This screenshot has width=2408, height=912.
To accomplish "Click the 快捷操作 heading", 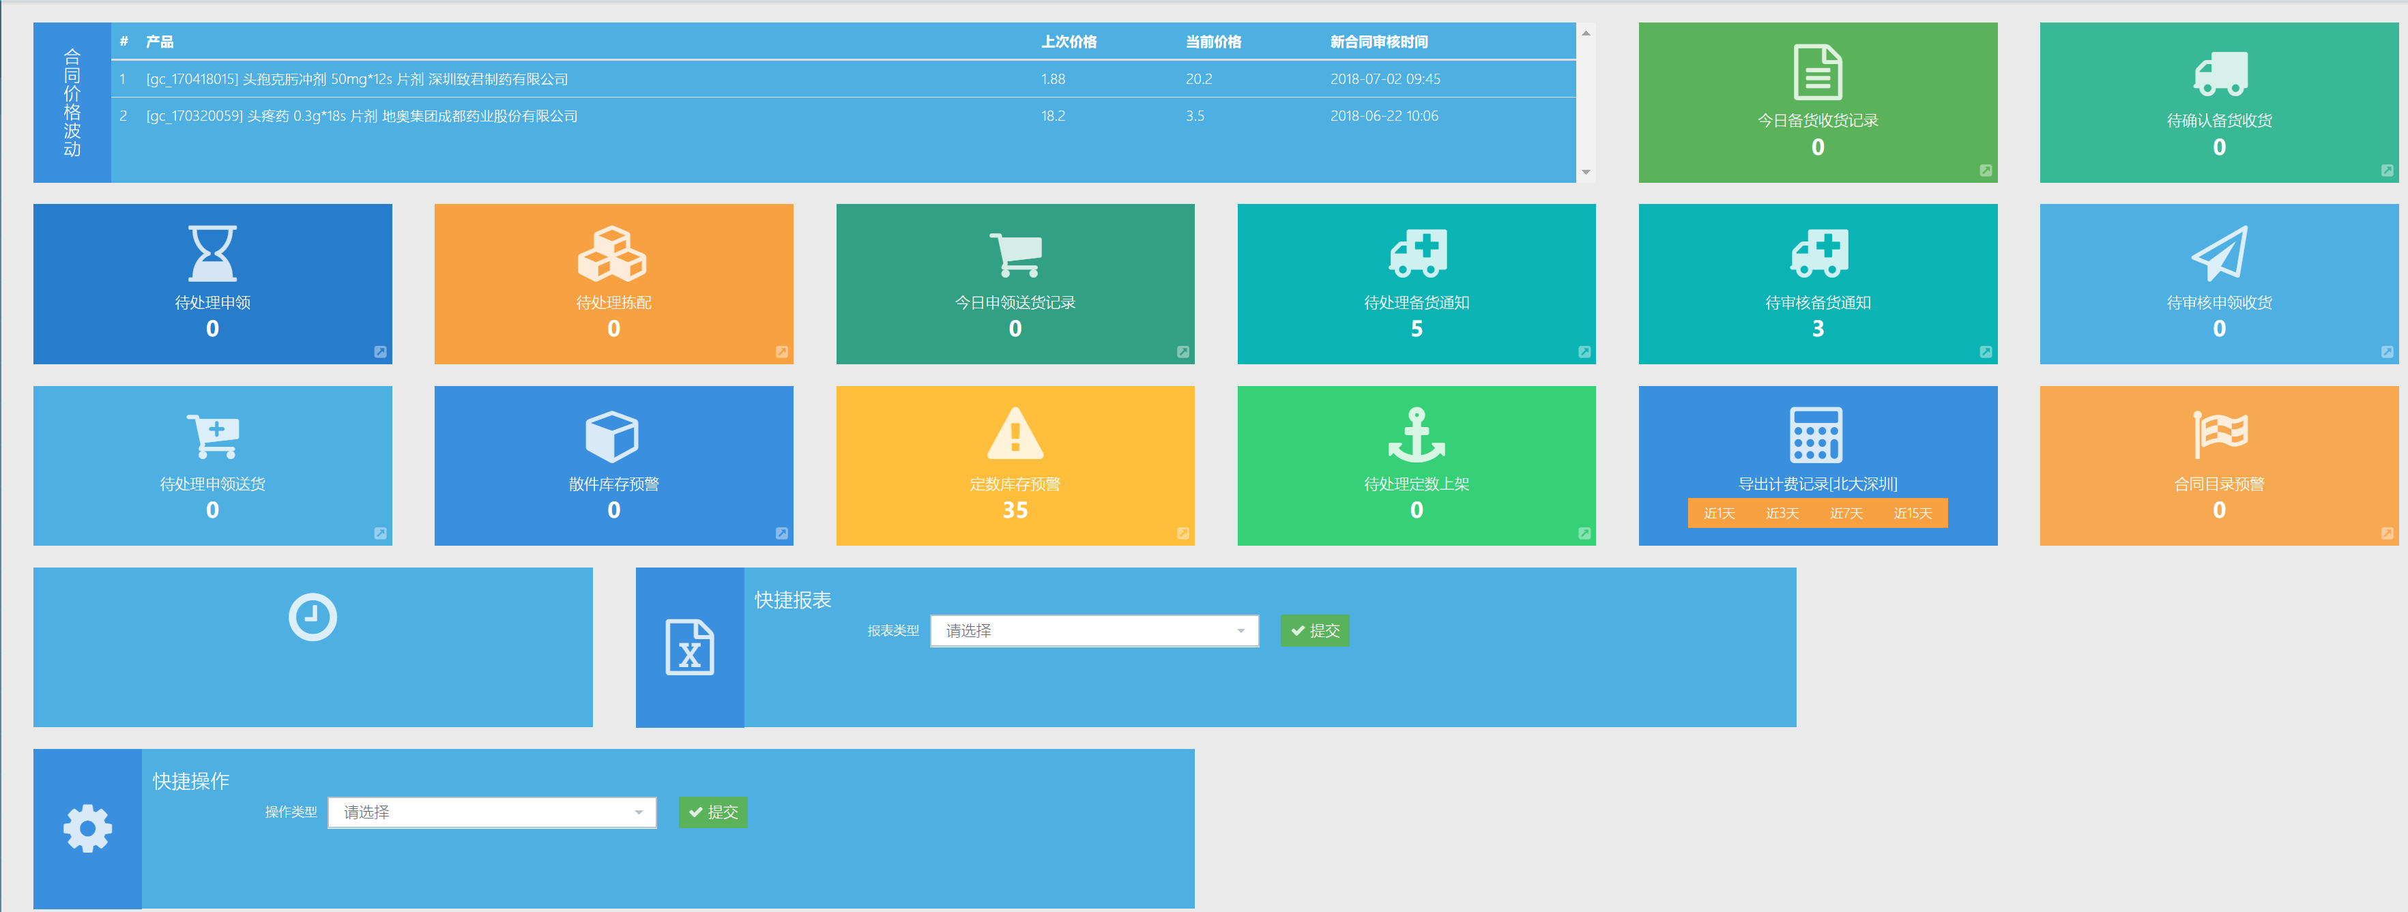I will coord(190,781).
